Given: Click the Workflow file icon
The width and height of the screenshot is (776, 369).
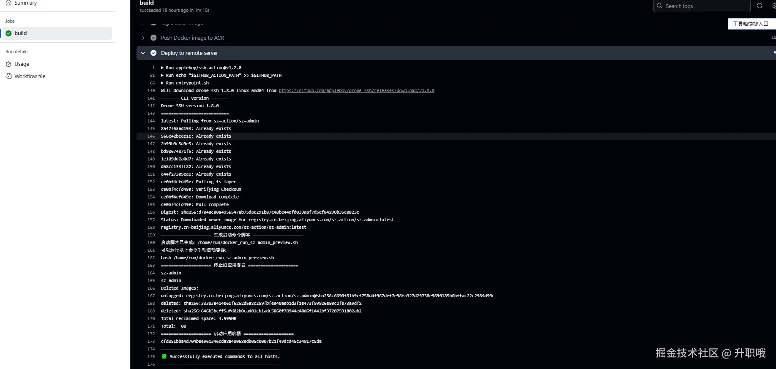Looking at the screenshot, I should (8, 76).
